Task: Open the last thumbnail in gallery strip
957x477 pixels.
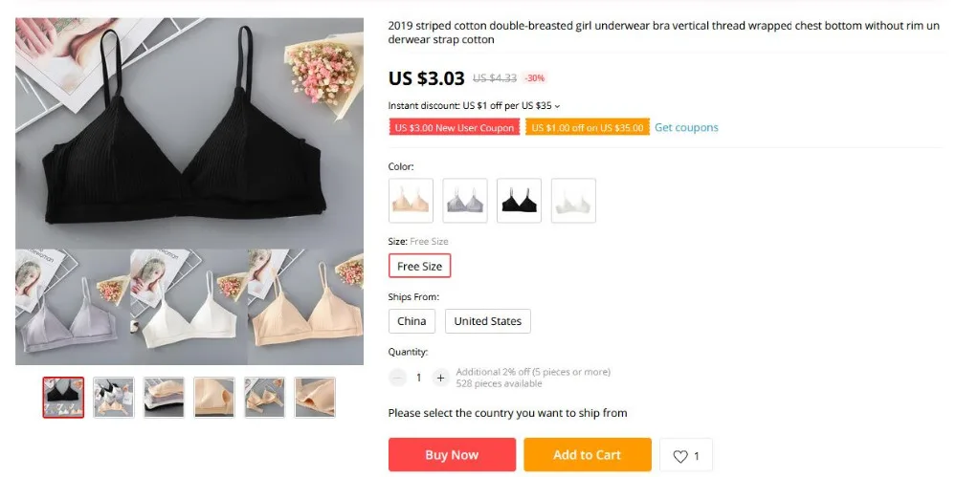Action: [315, 397]
